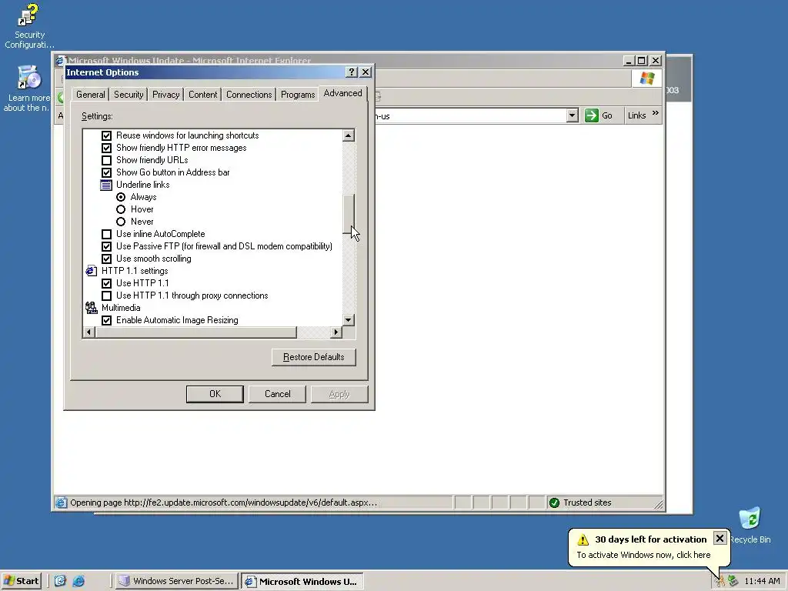The image size is (788, 591).
Task: Open the Learn more about desktop shortcut
Action: (28, 88)
